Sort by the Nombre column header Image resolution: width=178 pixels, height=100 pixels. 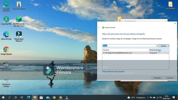[125, 50]
